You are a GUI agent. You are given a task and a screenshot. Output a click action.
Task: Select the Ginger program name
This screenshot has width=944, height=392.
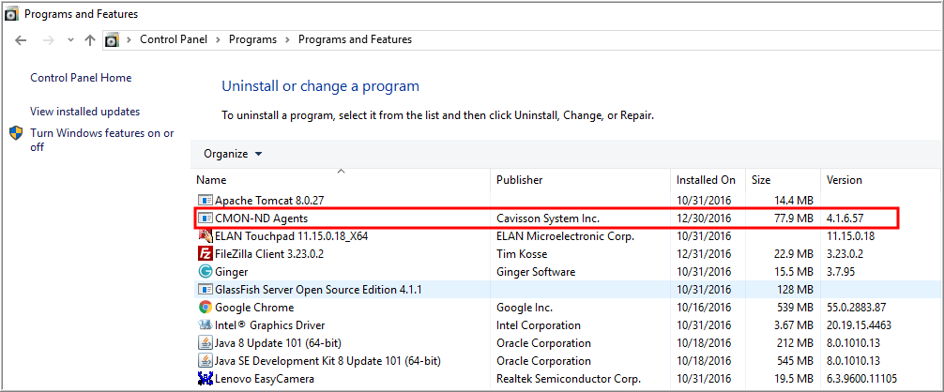231,272
